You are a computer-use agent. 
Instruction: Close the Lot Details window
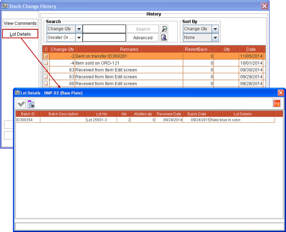coord(281,93)
